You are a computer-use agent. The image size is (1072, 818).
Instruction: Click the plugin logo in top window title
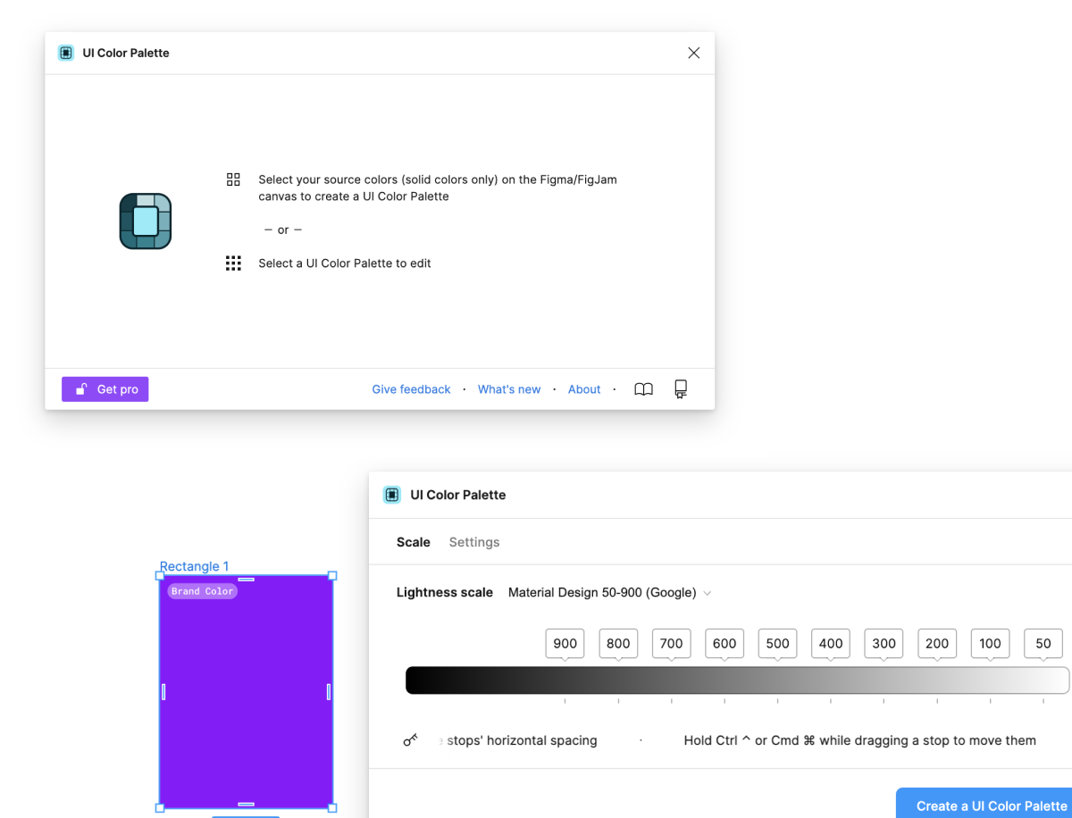point(66,53)
